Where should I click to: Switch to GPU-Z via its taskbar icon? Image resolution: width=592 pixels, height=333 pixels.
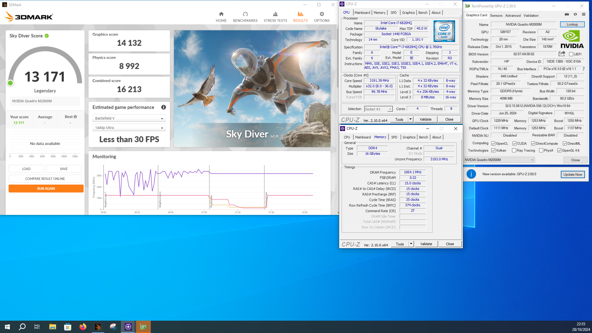pos(143,327)
